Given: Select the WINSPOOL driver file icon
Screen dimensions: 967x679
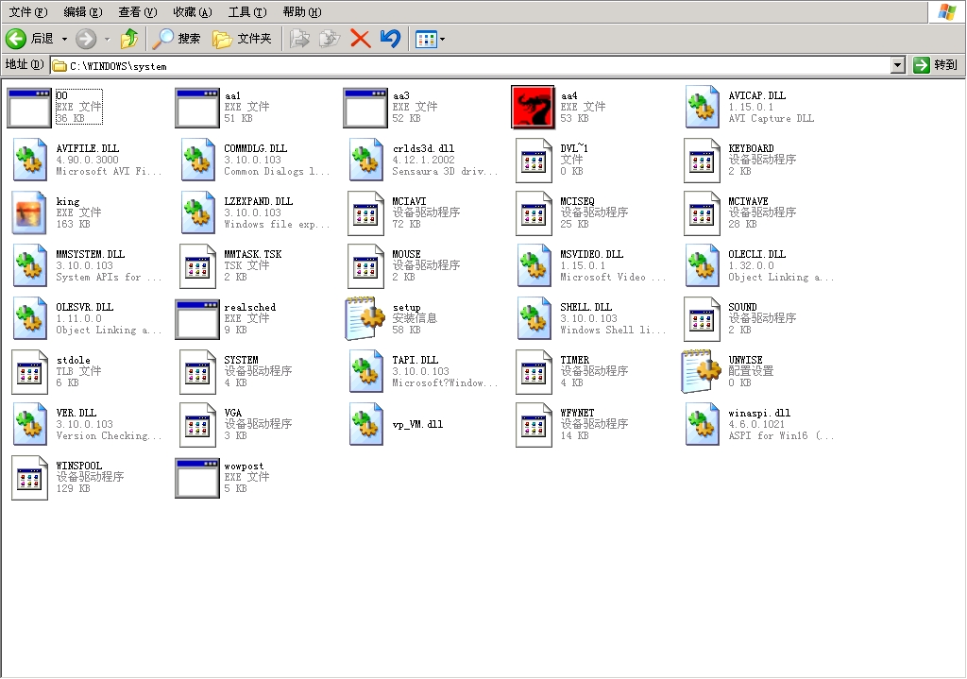Looking at the screenshot, I should click(29, 479).
